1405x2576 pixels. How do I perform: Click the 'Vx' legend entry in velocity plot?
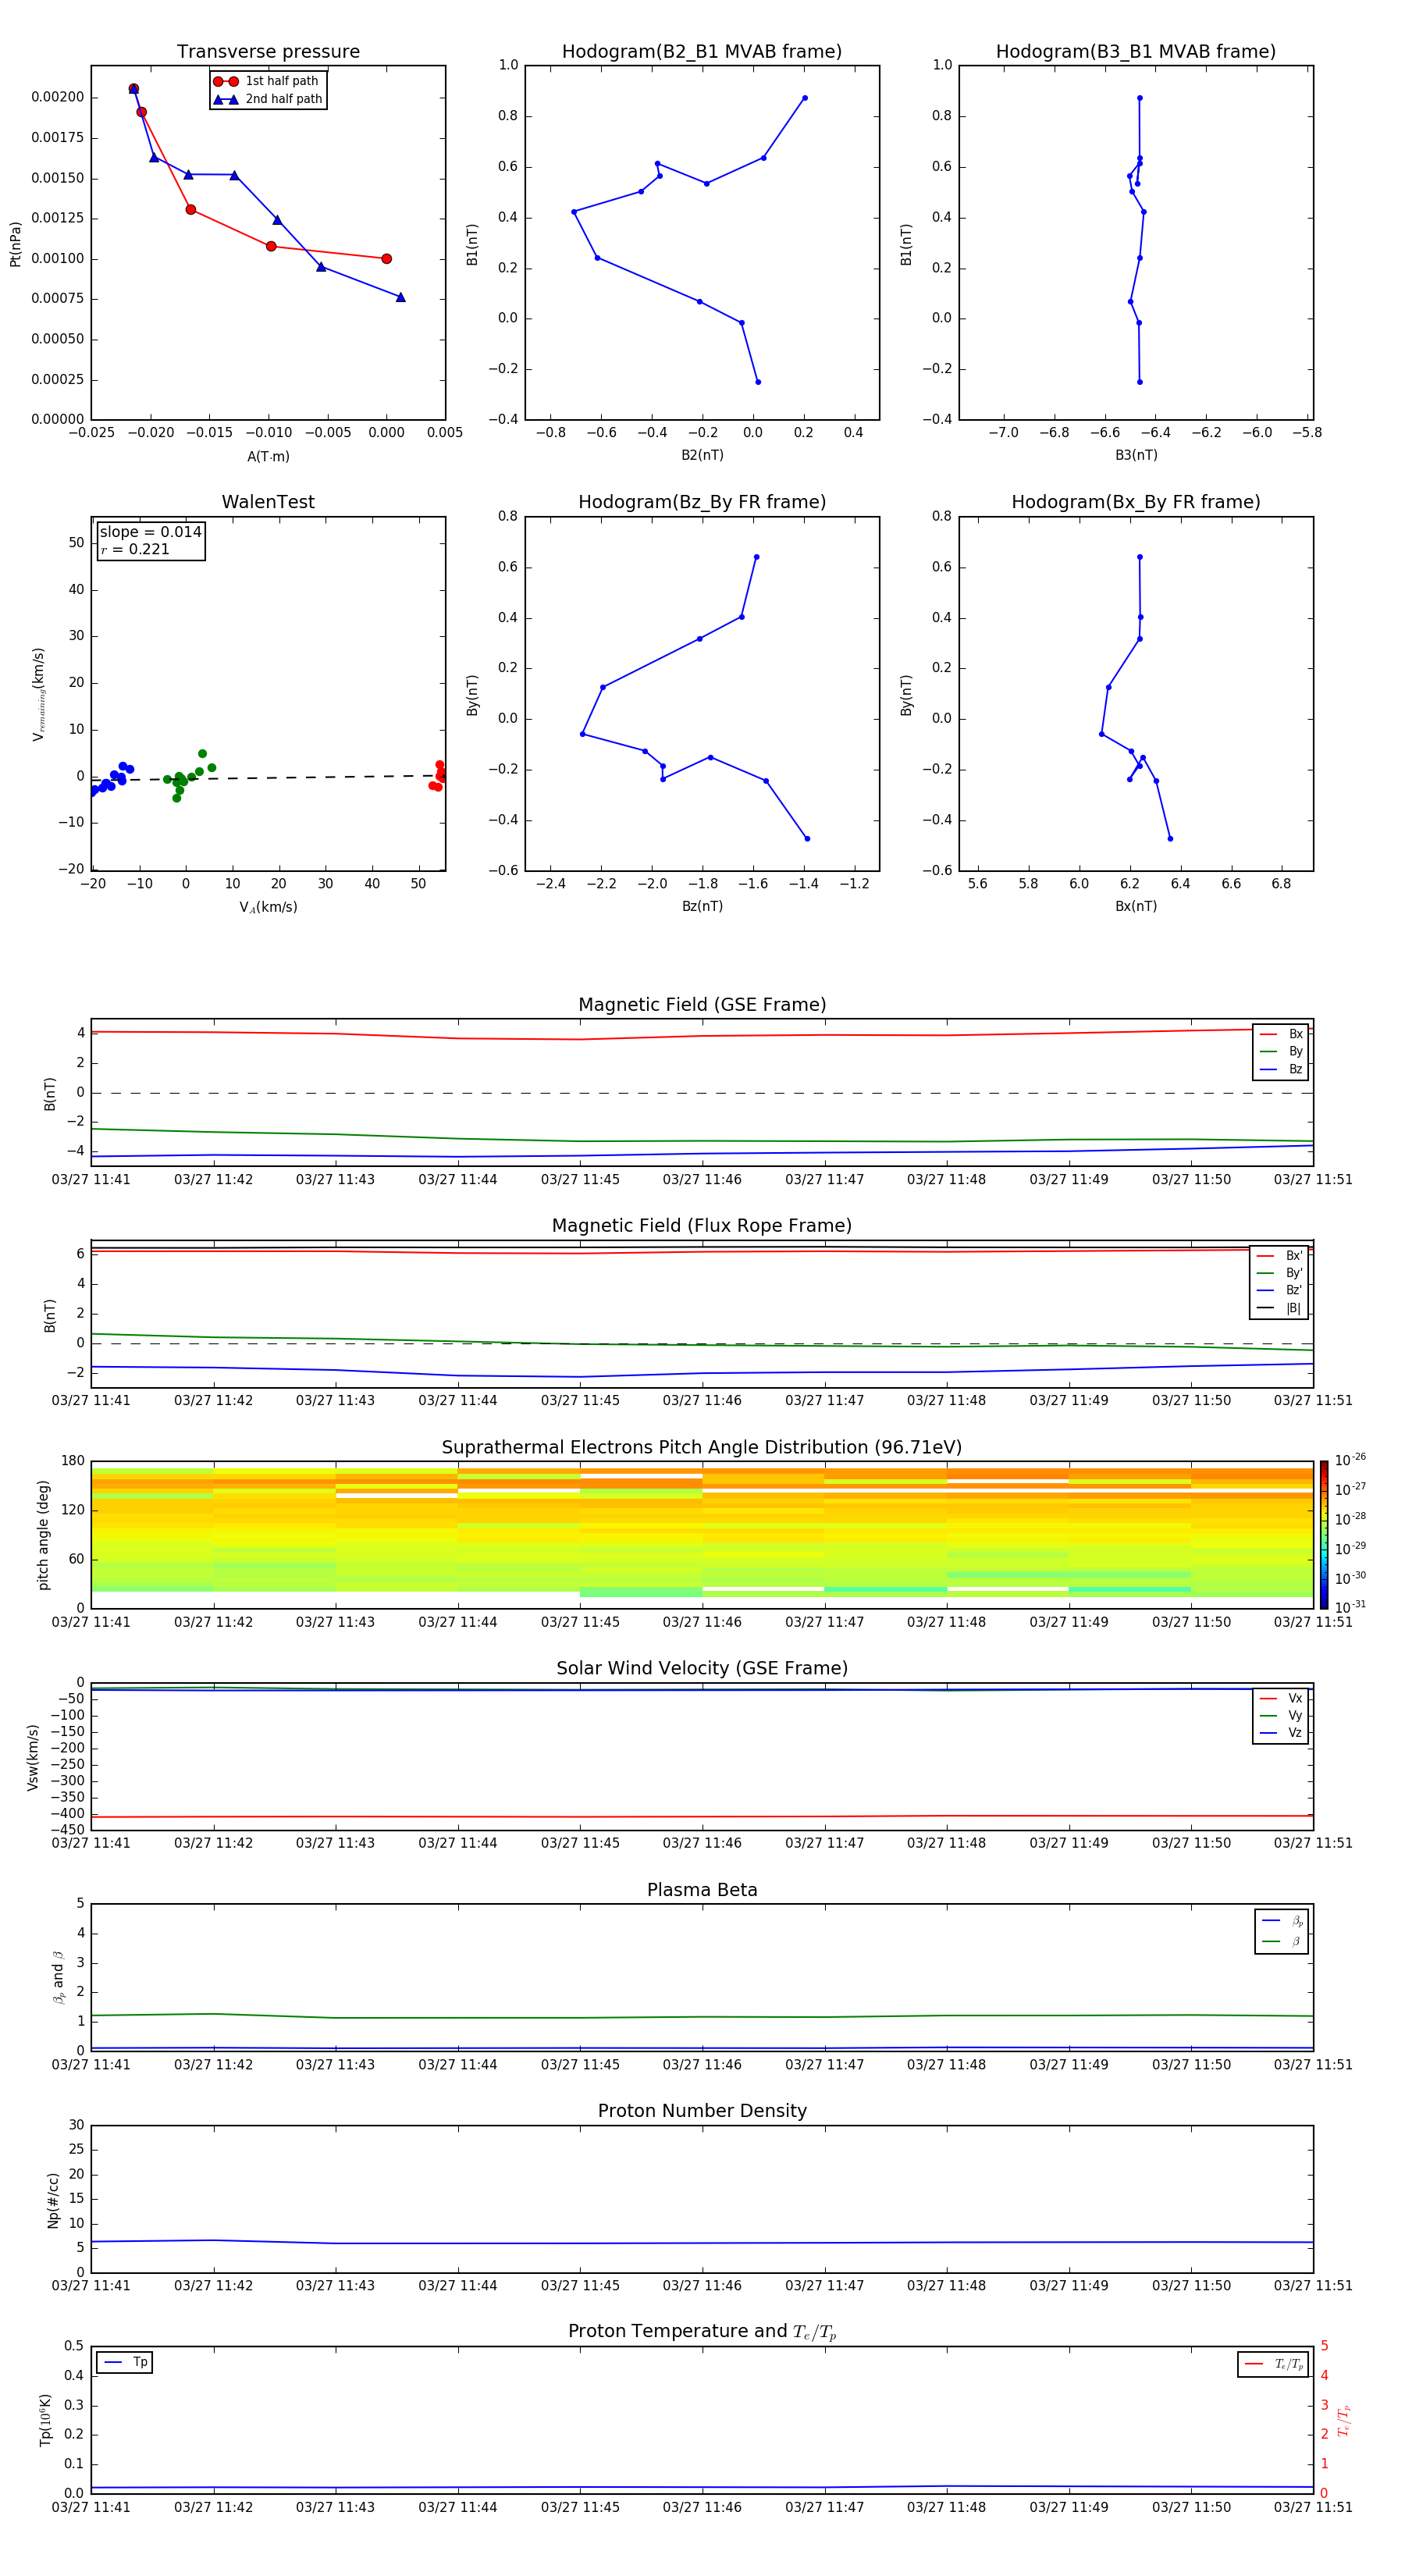(x=1281, y=1698)
